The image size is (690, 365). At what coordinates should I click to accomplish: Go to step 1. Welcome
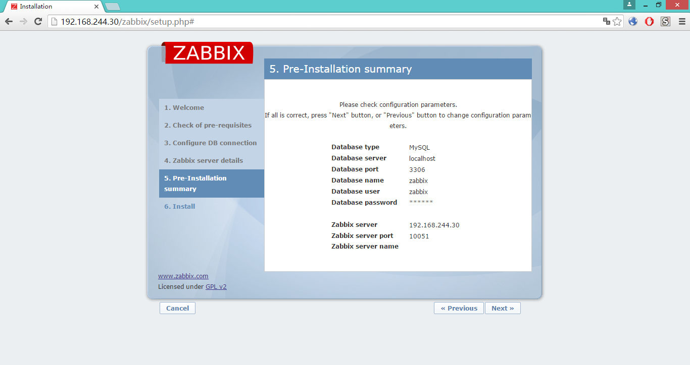pyautogui.click(x=184, y=107)
